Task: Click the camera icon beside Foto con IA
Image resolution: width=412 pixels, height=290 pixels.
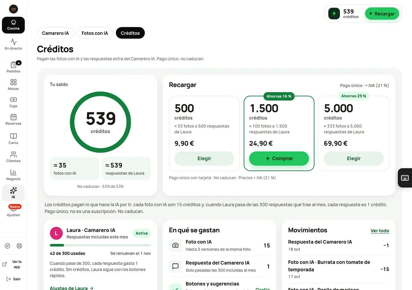Action: coord(175,245)
